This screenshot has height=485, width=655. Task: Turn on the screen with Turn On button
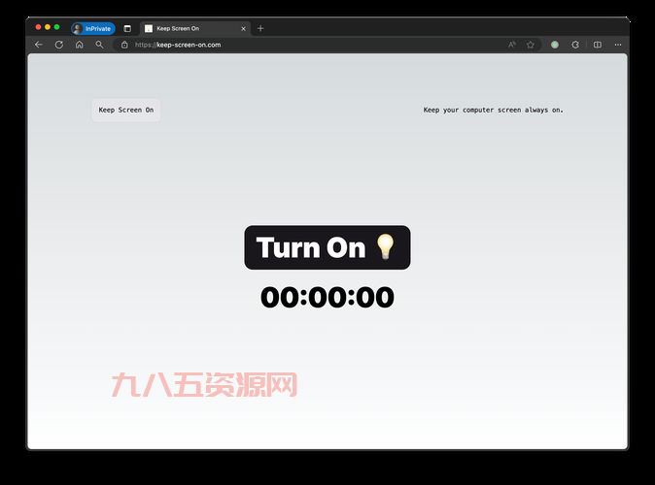point(327,247)
